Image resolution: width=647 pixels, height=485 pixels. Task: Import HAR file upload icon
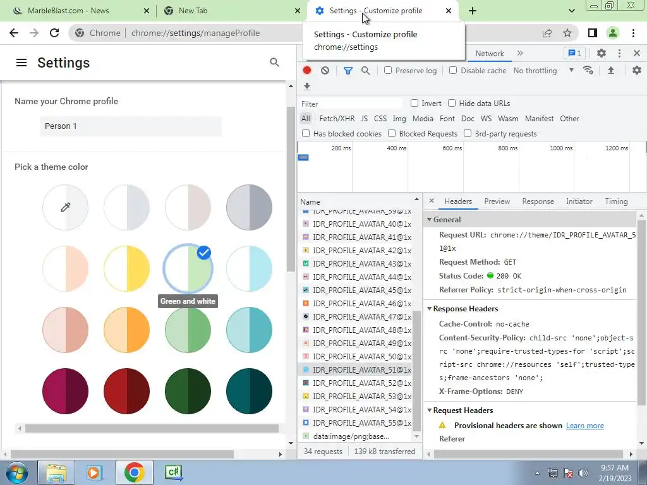point(611,71)
